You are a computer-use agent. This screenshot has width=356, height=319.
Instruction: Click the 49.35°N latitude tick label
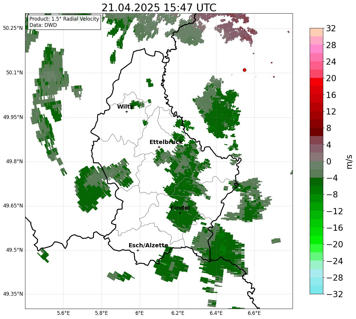click(x=13, y=294)
